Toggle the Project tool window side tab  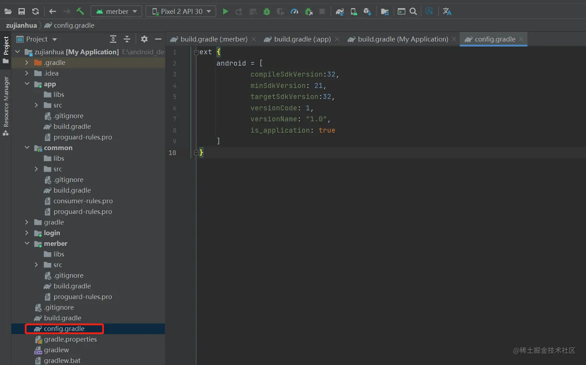tap(6, 50)
